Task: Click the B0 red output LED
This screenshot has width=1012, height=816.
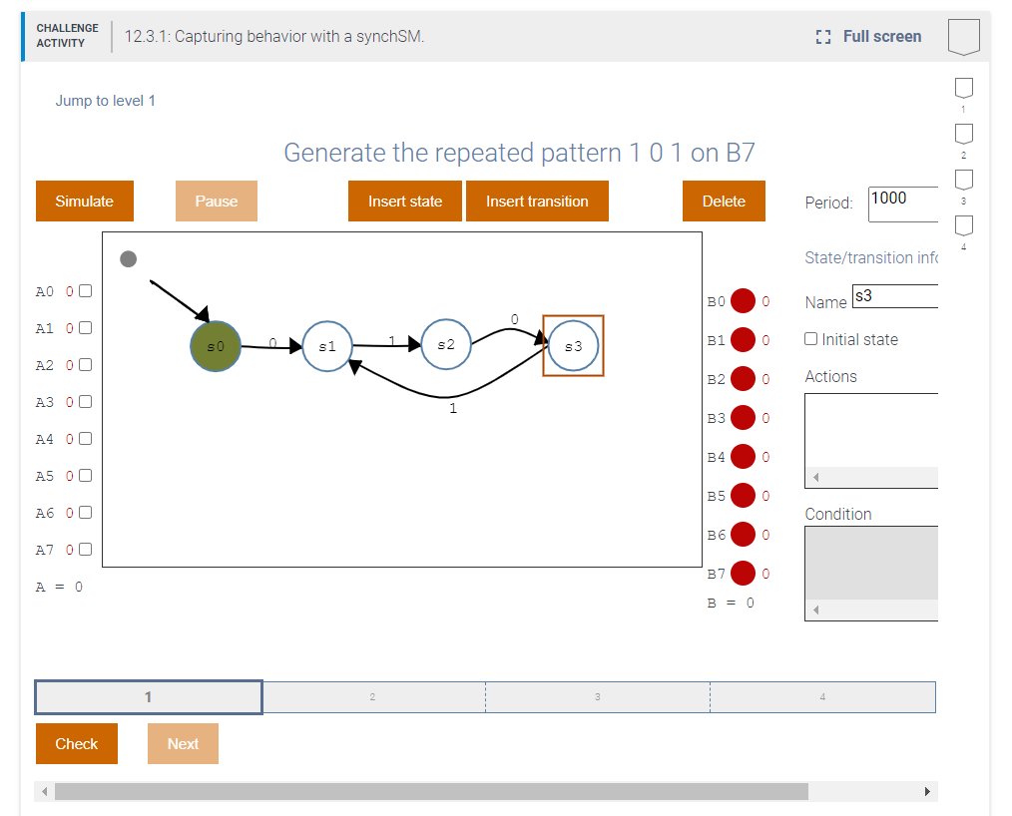Action: tap(743, 300)
